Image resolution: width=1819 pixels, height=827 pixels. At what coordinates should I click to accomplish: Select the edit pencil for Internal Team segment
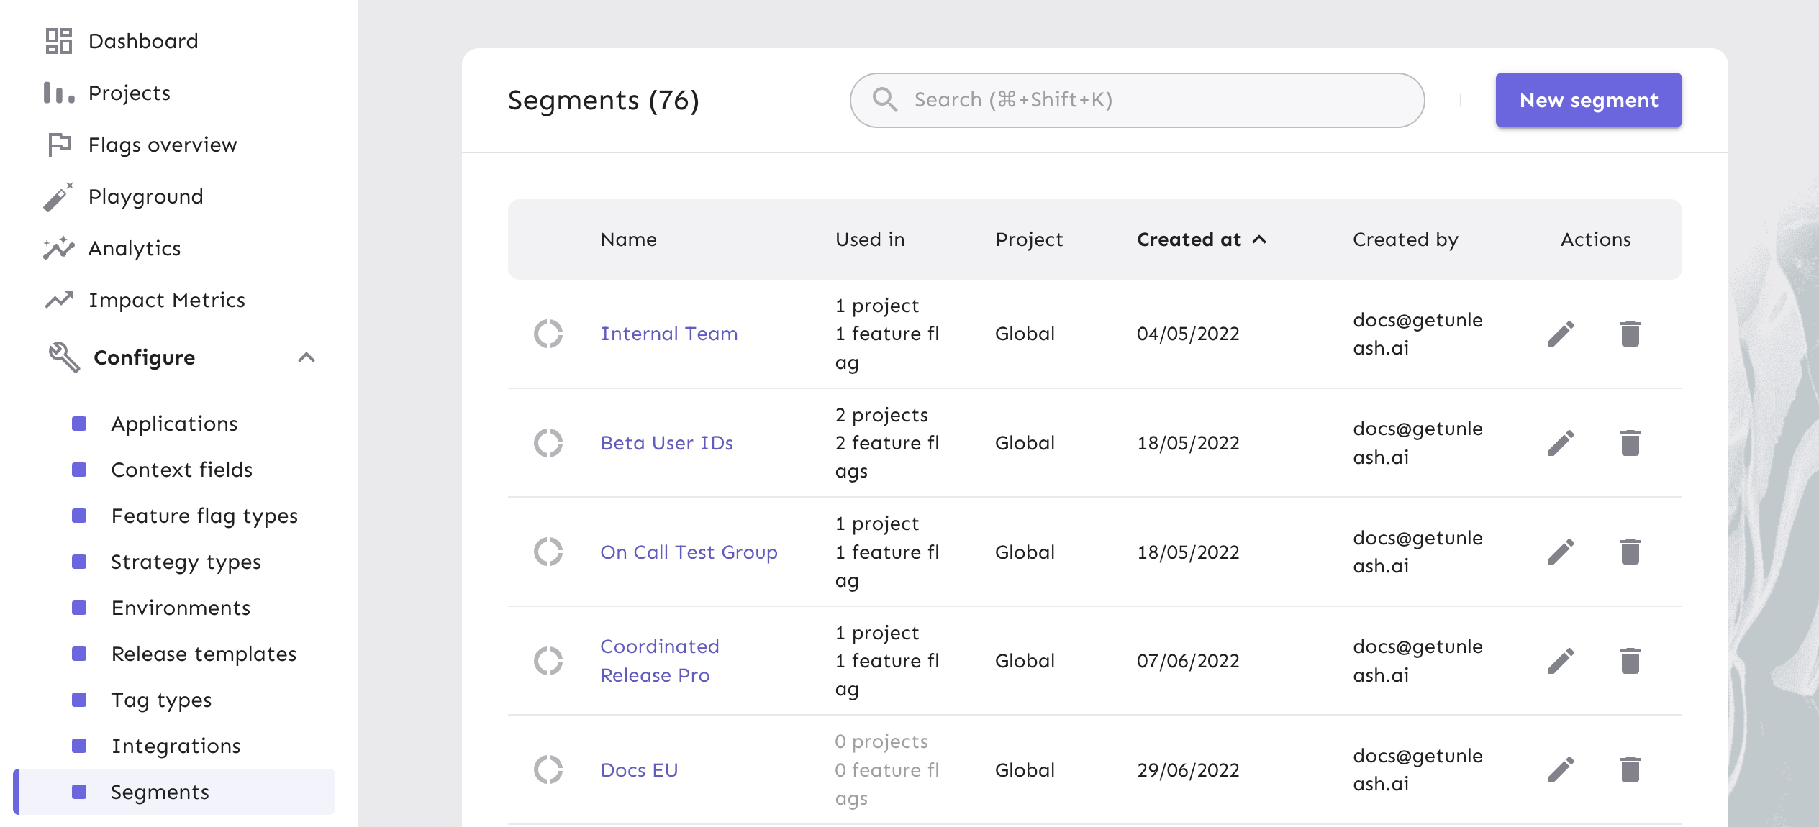tap(1561, 333)
